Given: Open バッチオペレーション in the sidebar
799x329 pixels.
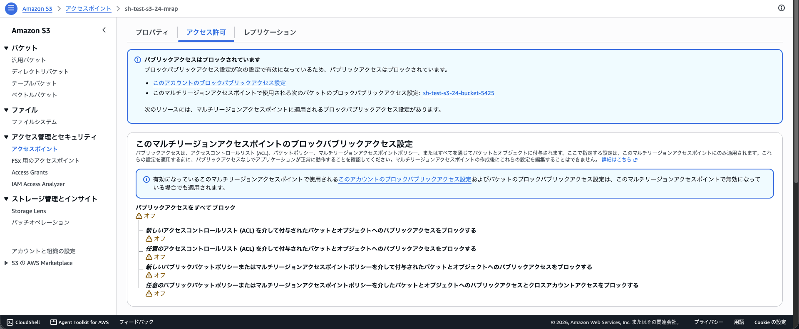Looking at the screenshot, I should tap(41, 223).
